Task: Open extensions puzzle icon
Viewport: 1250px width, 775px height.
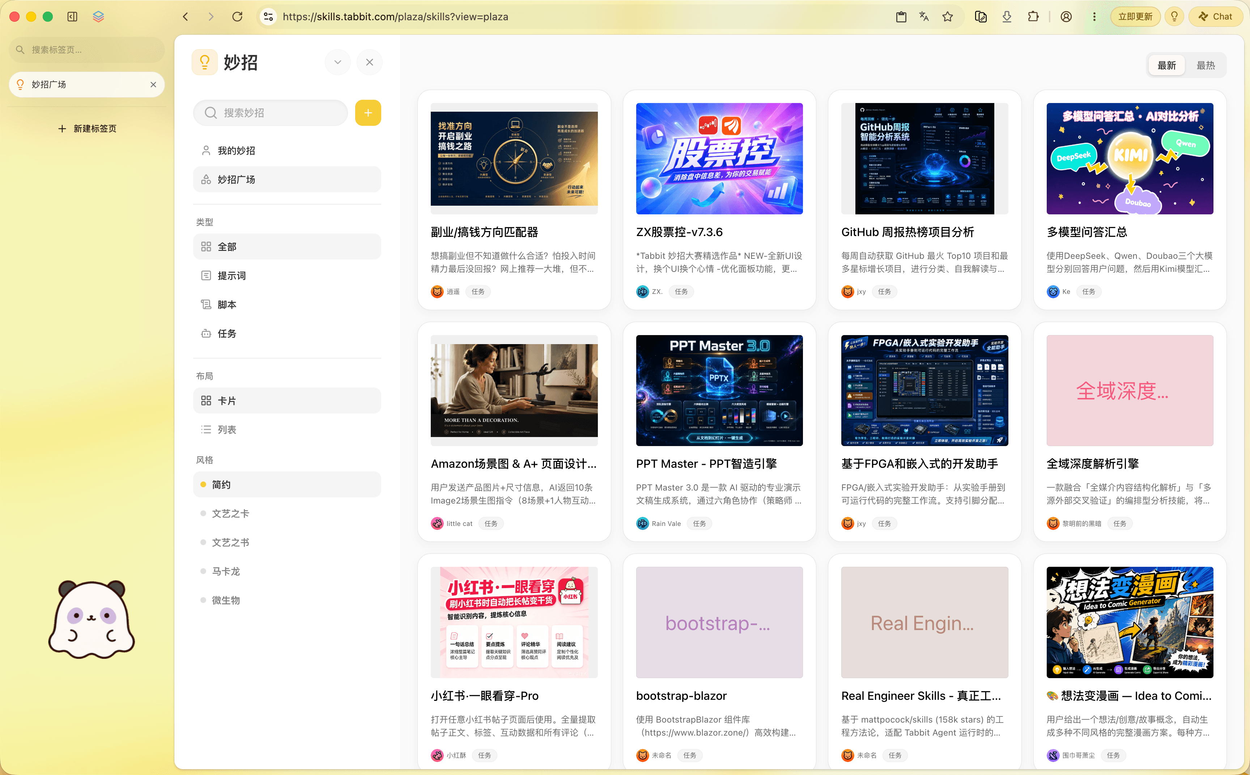Action: (x=1033, y=16)
